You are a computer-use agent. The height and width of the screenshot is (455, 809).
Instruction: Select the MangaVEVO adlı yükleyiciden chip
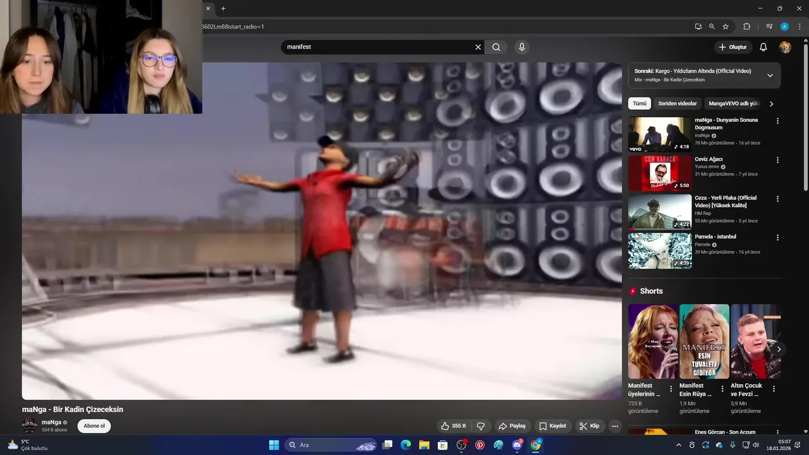click(733, 104)
